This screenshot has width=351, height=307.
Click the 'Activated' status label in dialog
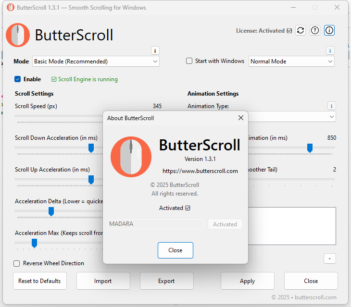click(x=175, y=208)
